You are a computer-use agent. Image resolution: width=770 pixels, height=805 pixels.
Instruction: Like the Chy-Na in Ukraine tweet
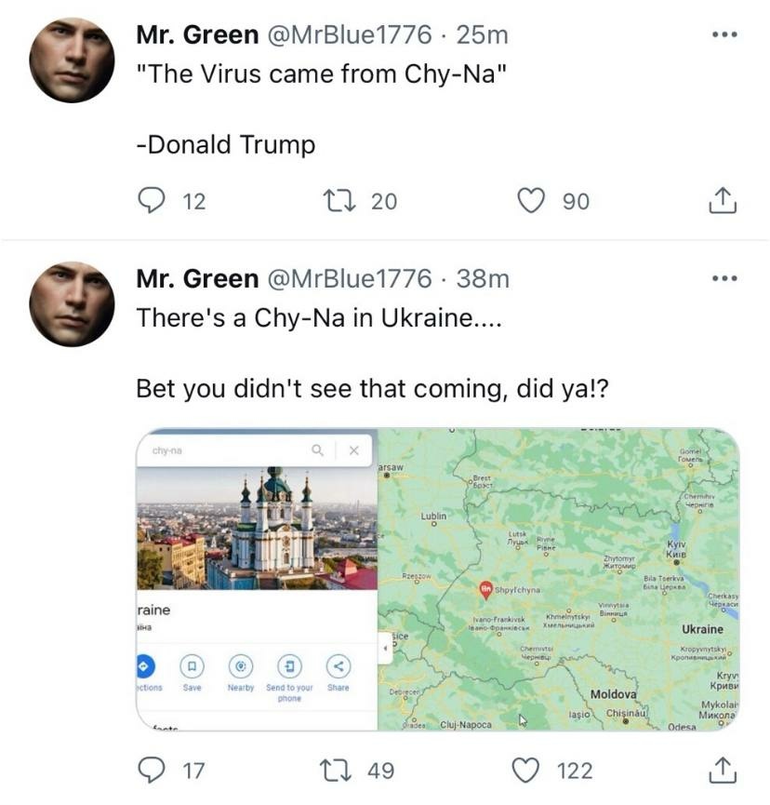click(528, 770)
